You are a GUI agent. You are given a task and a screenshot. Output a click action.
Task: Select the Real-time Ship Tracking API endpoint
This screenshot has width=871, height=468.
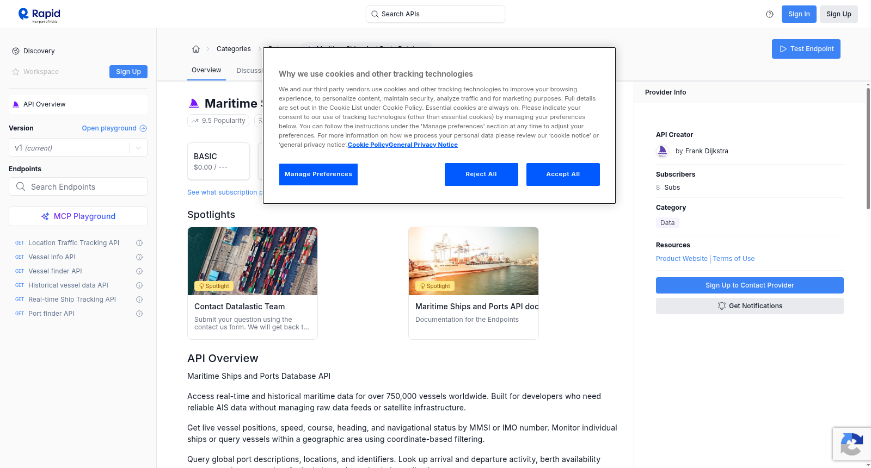pyautogui.click(x=72, y=299)
